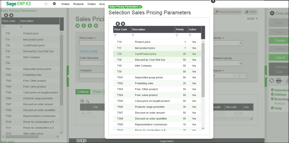Go to next page in selection dialog
289x143 pixels.
tap(123, 24)
